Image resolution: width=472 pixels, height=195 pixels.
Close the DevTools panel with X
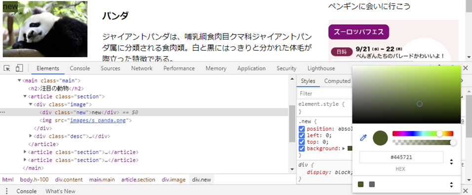tap(466, 68)
